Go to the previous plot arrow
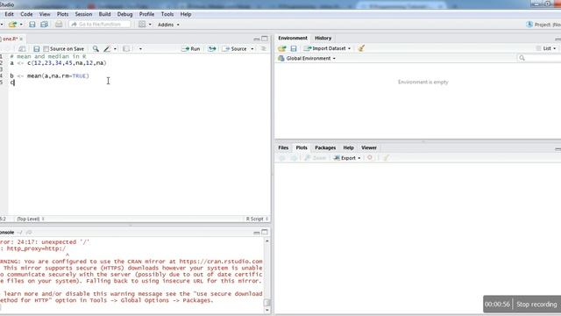This screenshot has height=316, width=561. (282, 158)
